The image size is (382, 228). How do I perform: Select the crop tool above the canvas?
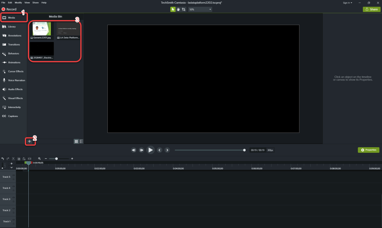tap(184, 9)
